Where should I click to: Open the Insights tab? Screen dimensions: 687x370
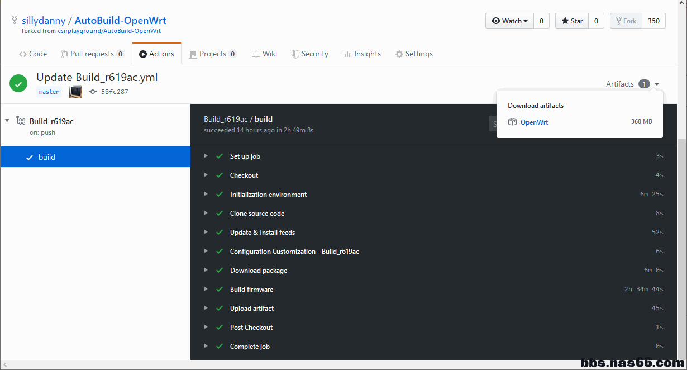click(362, 54)
